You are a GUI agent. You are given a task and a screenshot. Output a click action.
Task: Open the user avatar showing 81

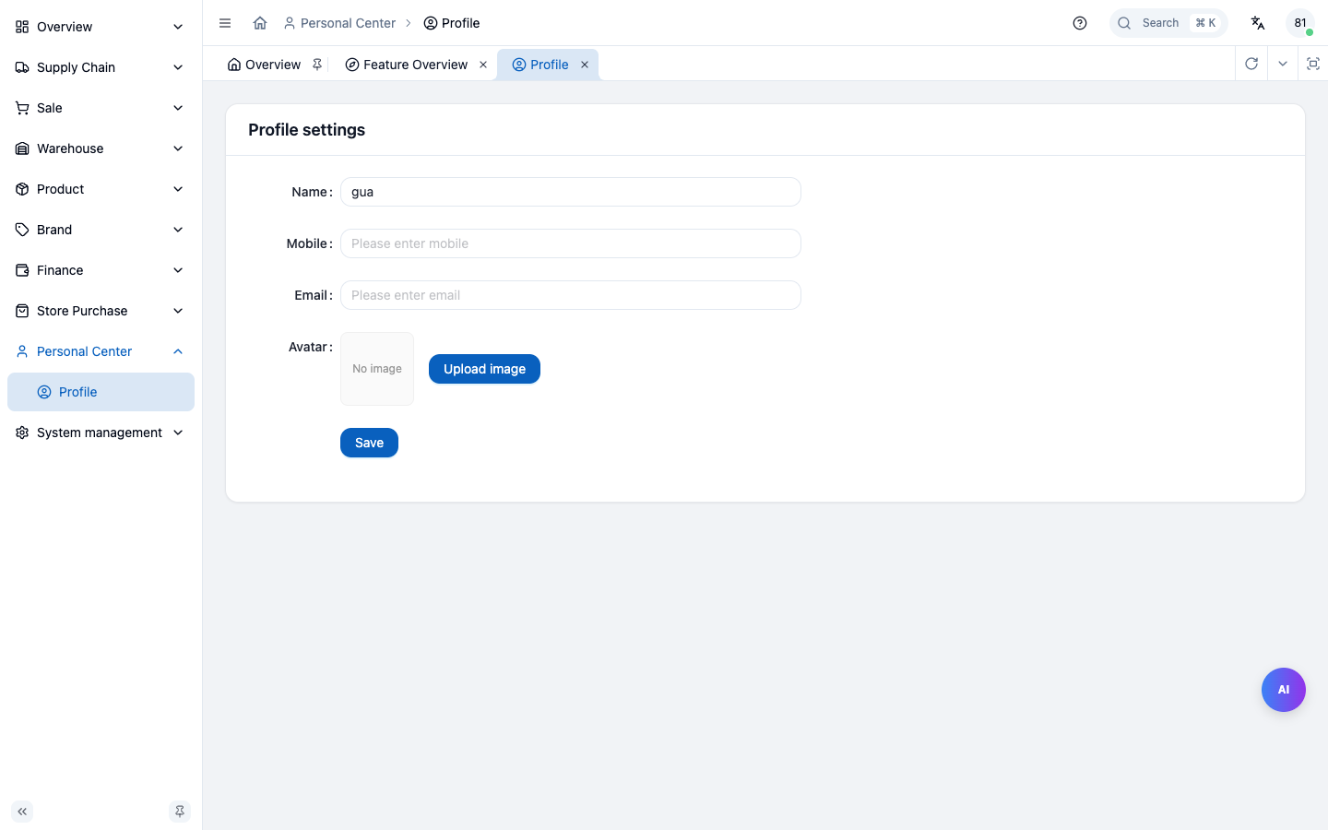point(1300,23)
